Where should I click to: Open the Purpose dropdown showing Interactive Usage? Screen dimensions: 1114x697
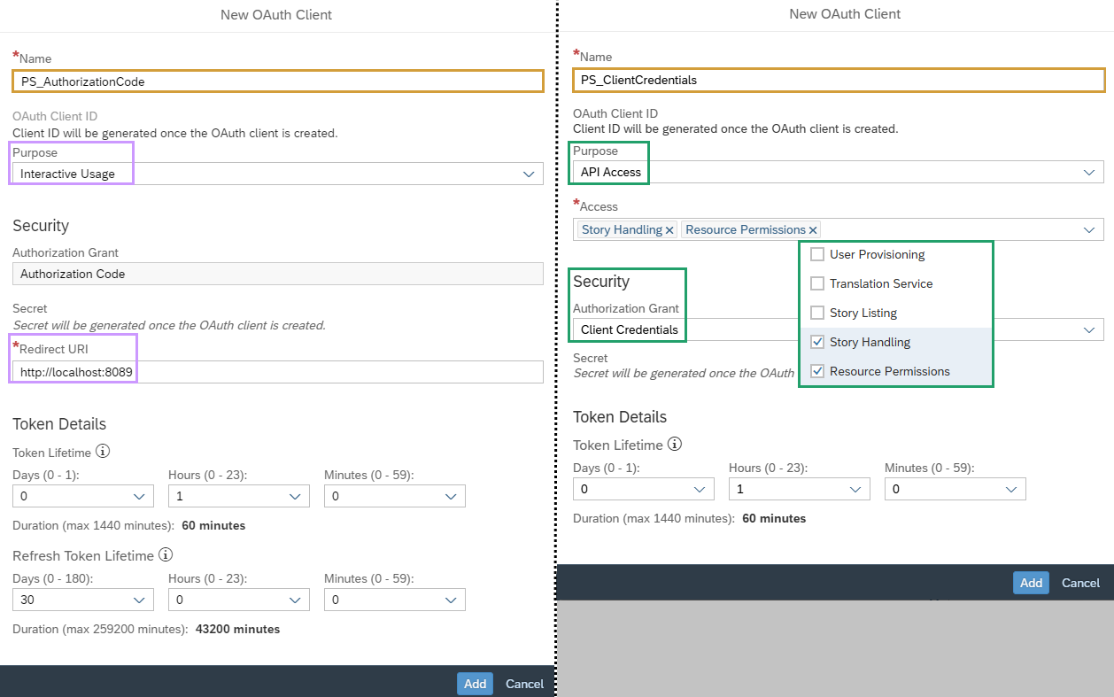(x=529, y=174)
